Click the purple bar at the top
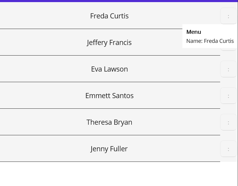 pyautogui.click(x=119, y=1)
